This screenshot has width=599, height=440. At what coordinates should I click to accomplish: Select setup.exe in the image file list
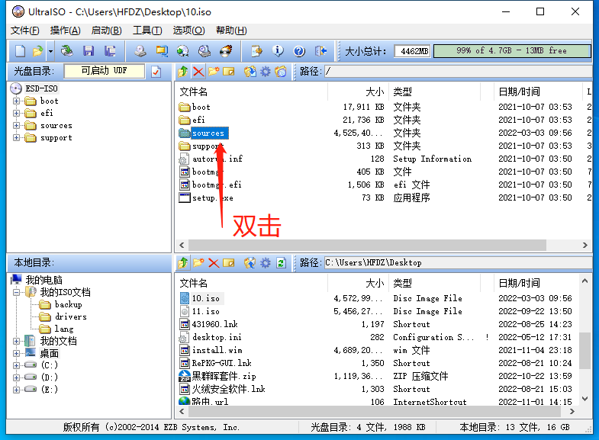(212, 198)
